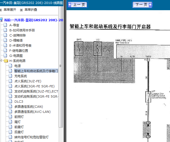Open 发动机控制系统(3GR-FE 5GR- page
This screenshot has height=142, width=170.
(36, 96)
